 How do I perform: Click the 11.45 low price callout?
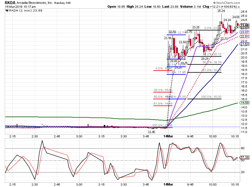151,132
